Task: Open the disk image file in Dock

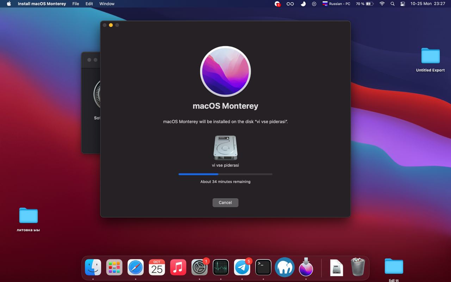Action: click(336, 268)
